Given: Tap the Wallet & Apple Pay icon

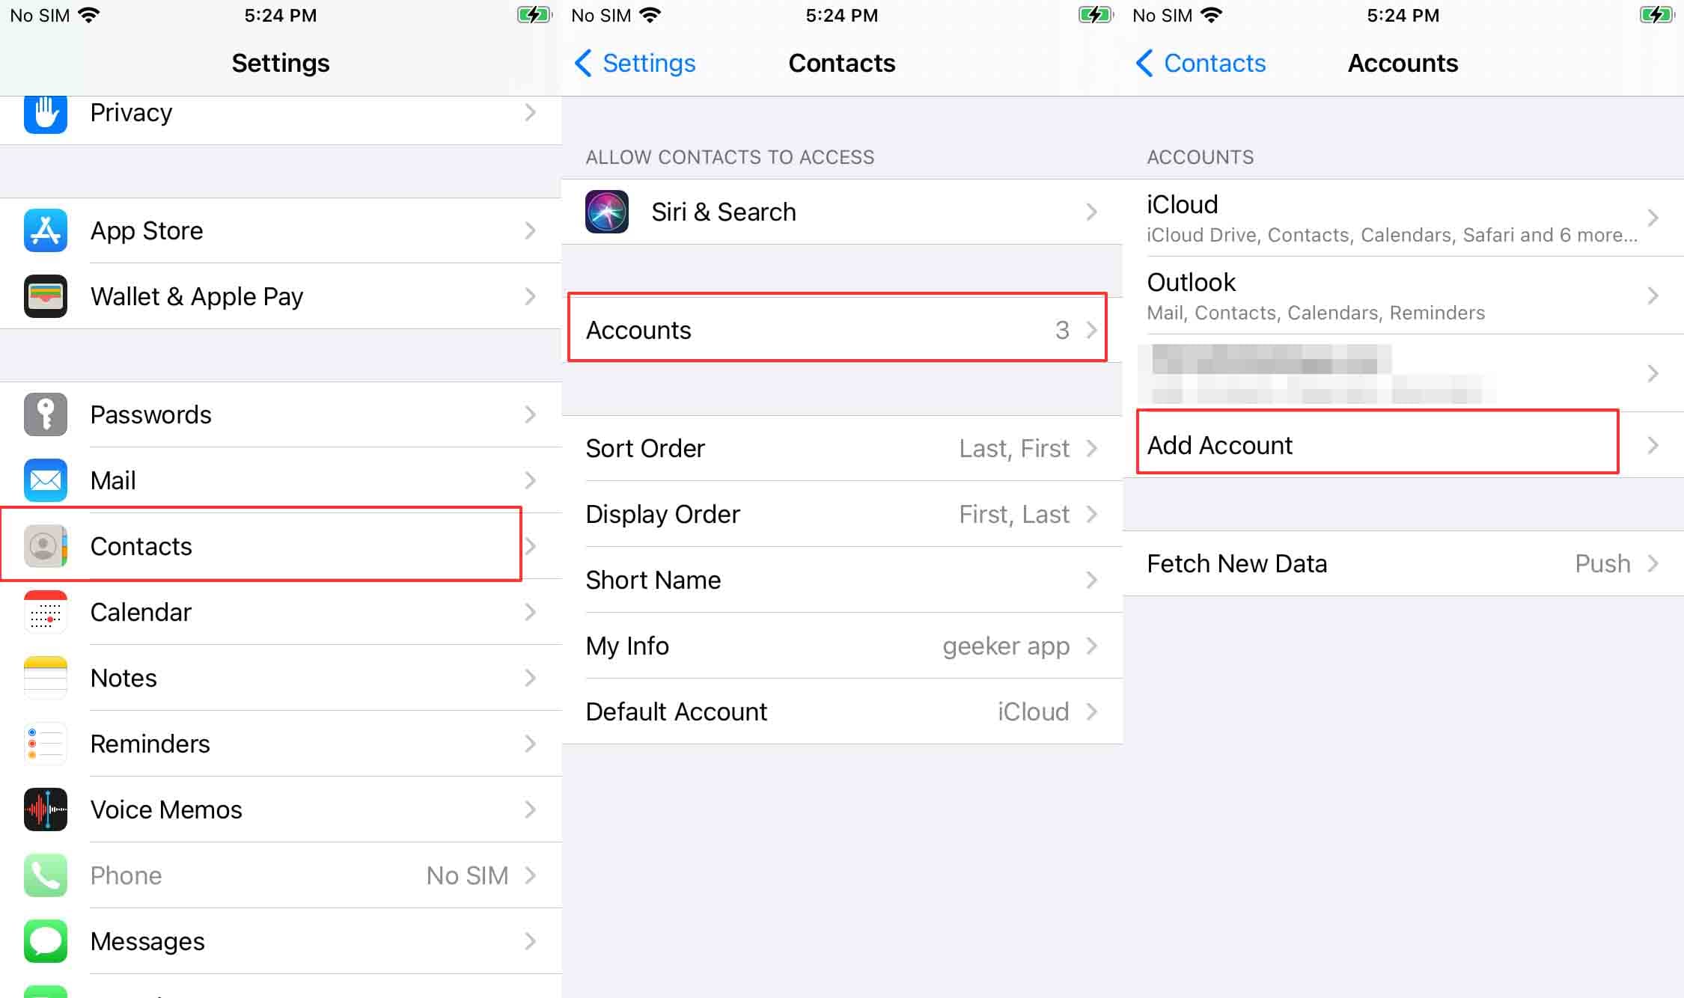Looking at the screenshot, I should (46, 296).
